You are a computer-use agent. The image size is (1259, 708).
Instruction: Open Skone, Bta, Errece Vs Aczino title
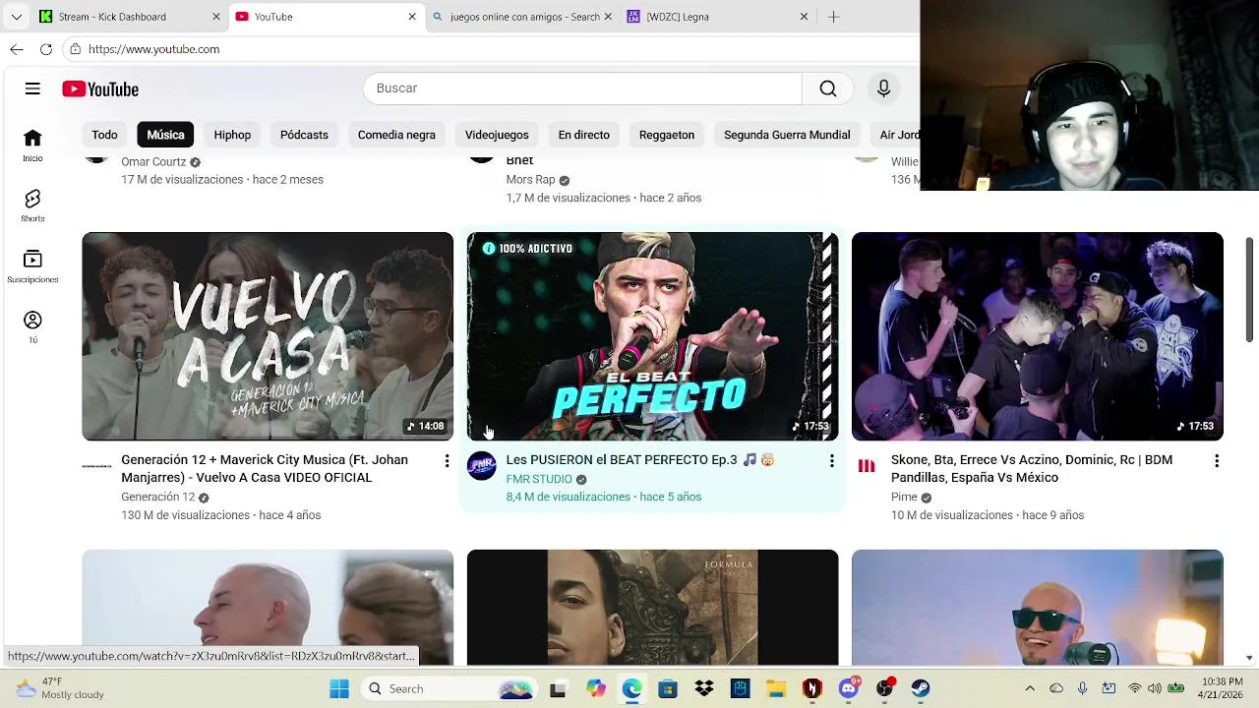[x=1032, y=469]
